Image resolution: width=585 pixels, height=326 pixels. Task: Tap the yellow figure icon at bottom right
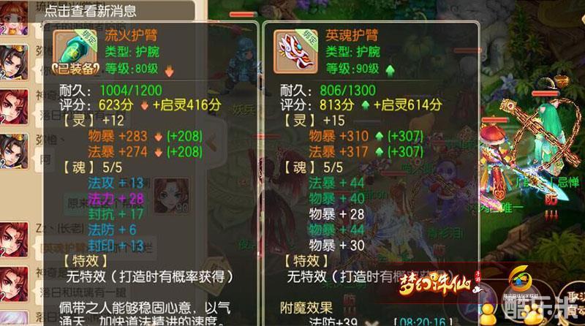click(x=488, y=314)
